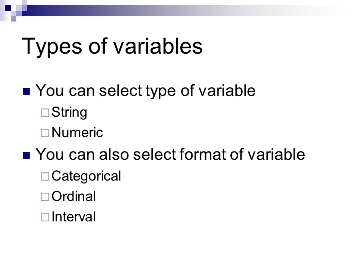Click the word 'Categorical' in the list
This screenshot has height=272, width=363.
pos(86,176)
